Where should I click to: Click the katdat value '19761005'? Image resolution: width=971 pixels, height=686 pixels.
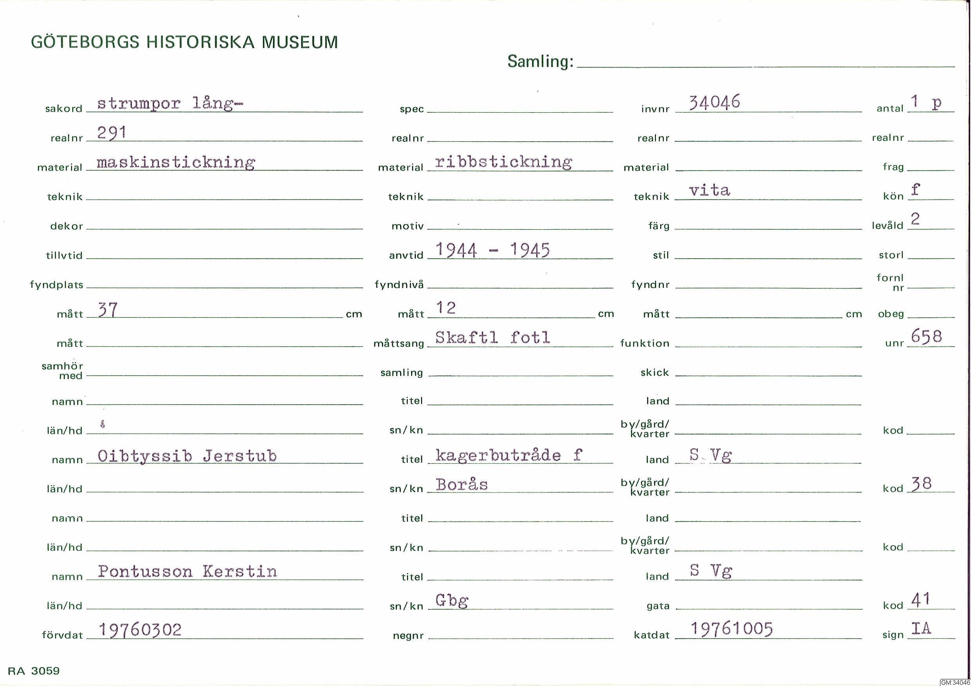click(732, 629)
